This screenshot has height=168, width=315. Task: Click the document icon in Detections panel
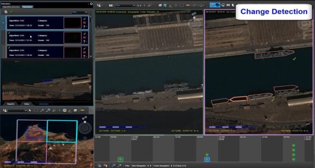pyautogui.click(x=6, y=12)
